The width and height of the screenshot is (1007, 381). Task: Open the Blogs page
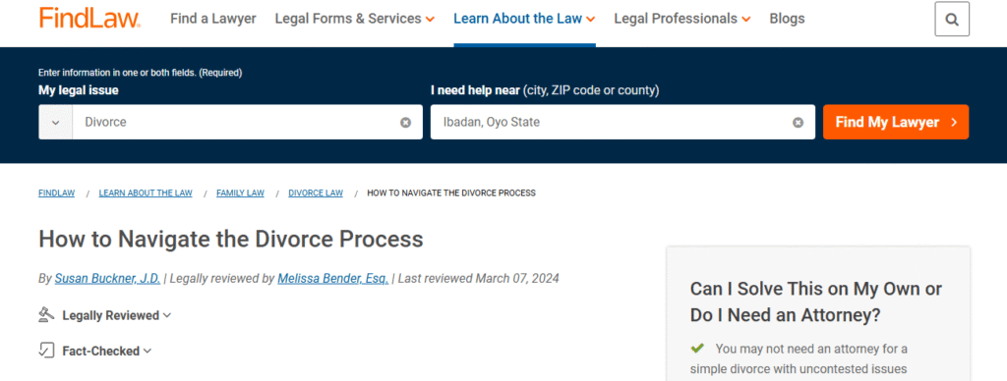787,19
